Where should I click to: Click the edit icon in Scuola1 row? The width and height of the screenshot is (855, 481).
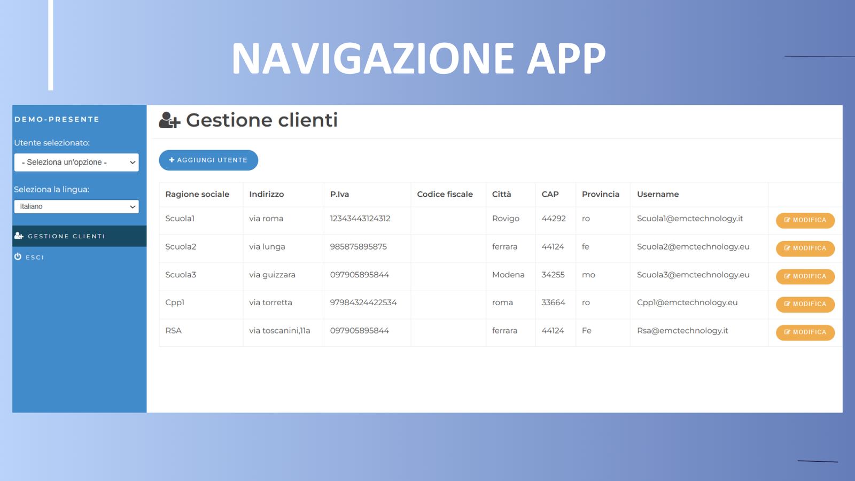coord(787,220)
